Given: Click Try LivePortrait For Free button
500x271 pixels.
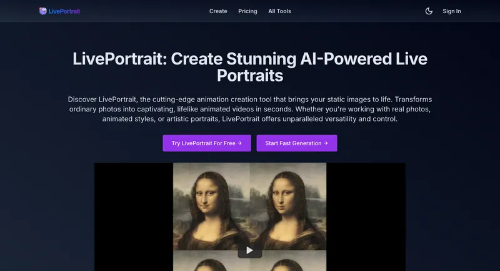Looking at the screenshot, I should pos(207,143).
